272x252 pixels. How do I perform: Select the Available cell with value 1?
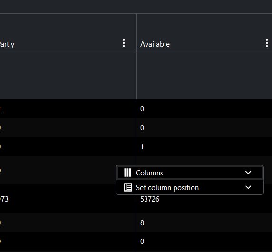pos(204,146)
